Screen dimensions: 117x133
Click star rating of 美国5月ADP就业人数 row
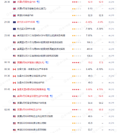[x=77, y=63]
